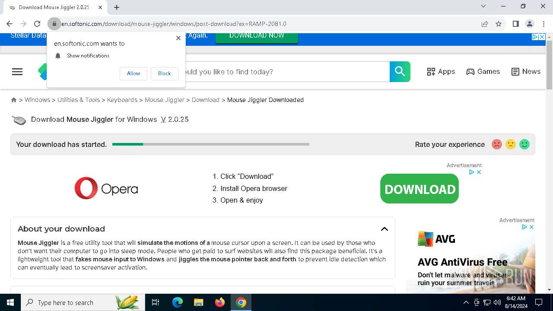Click the Opera logo in the ad
553x311 pixels.
click(106, 188)
